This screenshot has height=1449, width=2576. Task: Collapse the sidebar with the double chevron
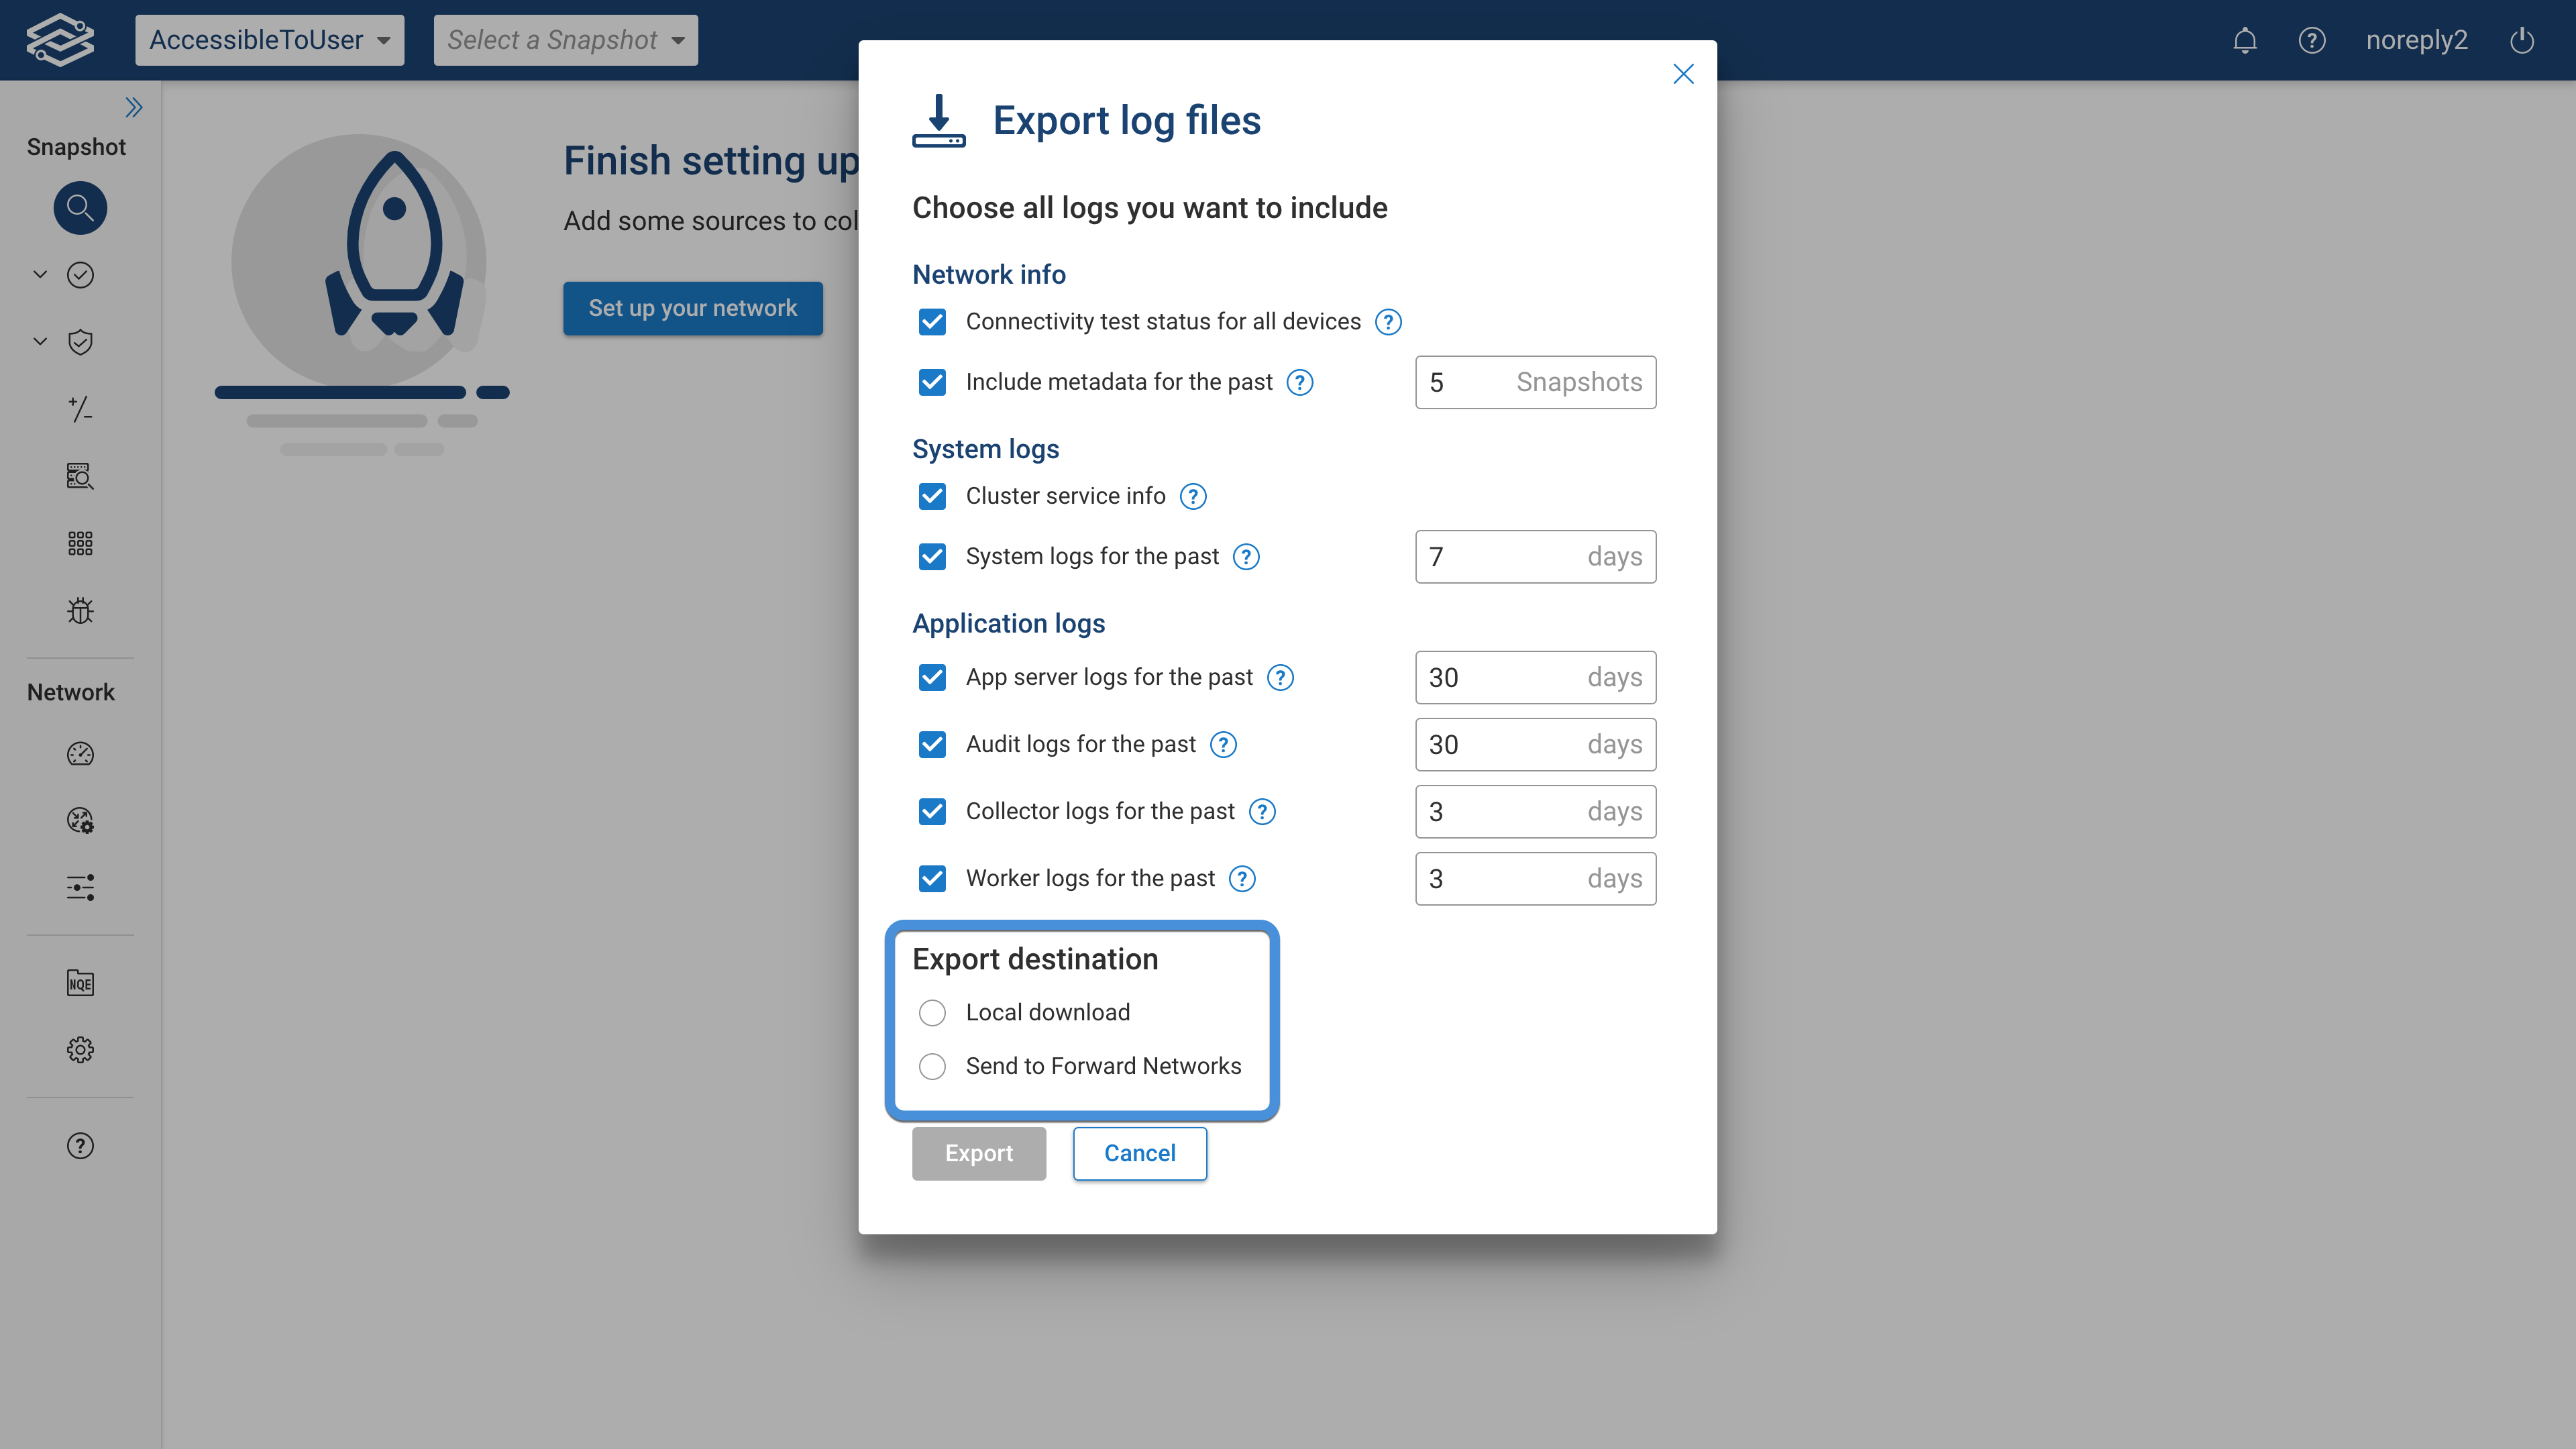(133, 106)
